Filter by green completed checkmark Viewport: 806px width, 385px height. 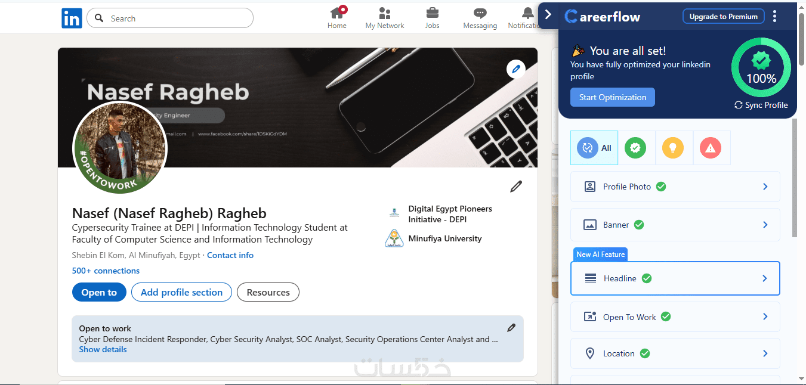tap(635, 148)
